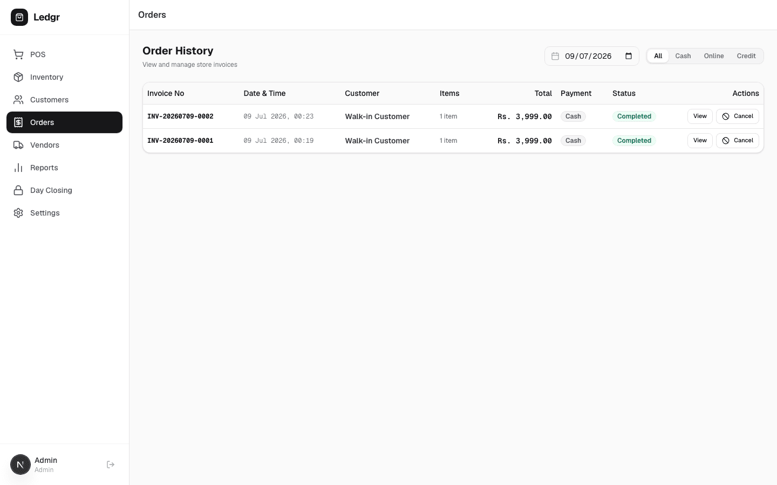Click the Actions column header
The image size is (777, 485).
pyautogui.click(x=746, y=93)
